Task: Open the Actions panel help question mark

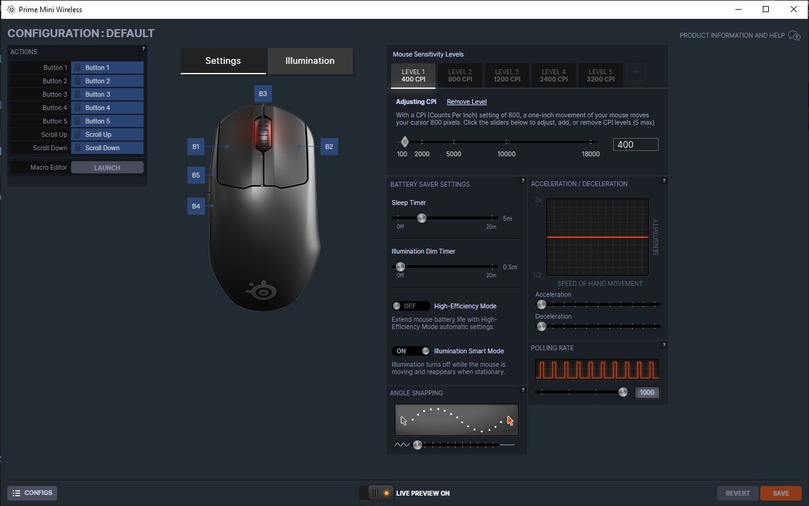Action: pos(144,49)
